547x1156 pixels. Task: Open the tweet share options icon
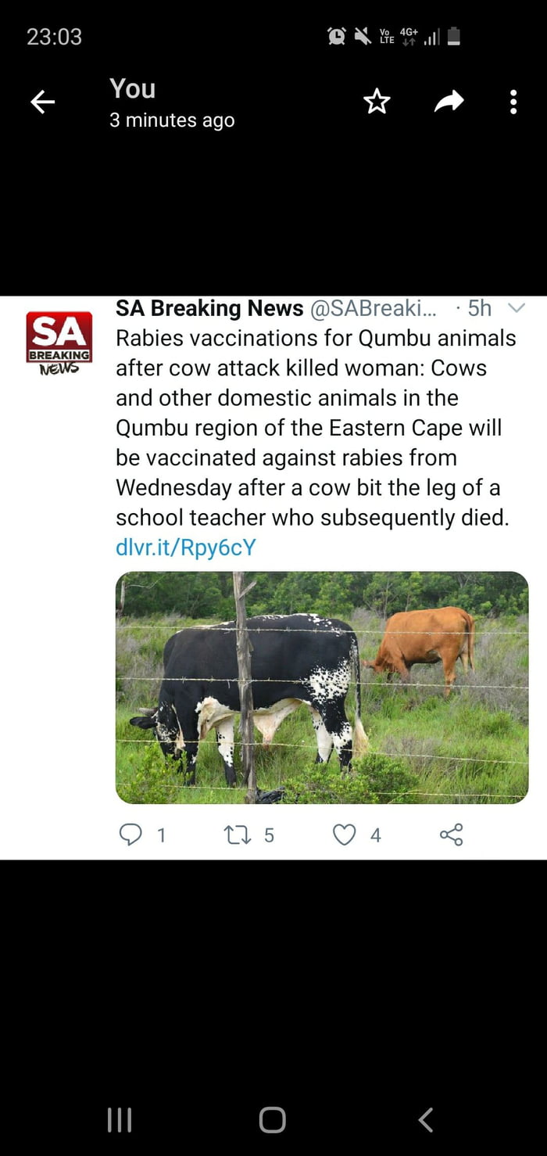pos(453,835)
